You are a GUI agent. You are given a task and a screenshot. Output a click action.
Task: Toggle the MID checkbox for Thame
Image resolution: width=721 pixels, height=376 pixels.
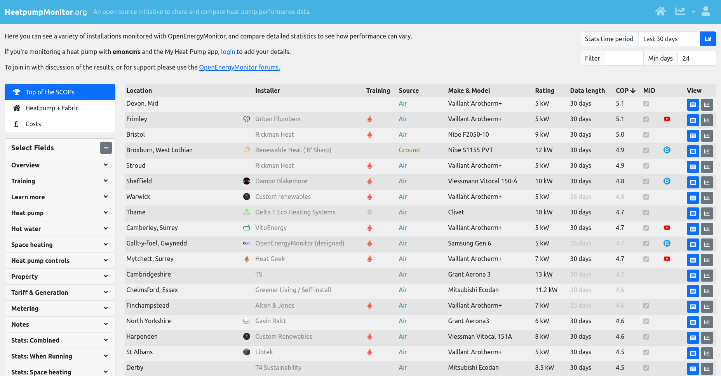tap(646, 212)
